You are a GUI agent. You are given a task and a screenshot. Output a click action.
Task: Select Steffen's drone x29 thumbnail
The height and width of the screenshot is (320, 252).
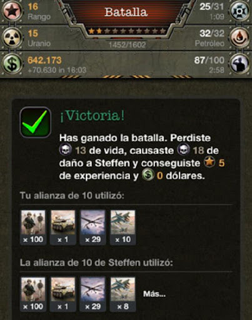(x=93, y=294)
